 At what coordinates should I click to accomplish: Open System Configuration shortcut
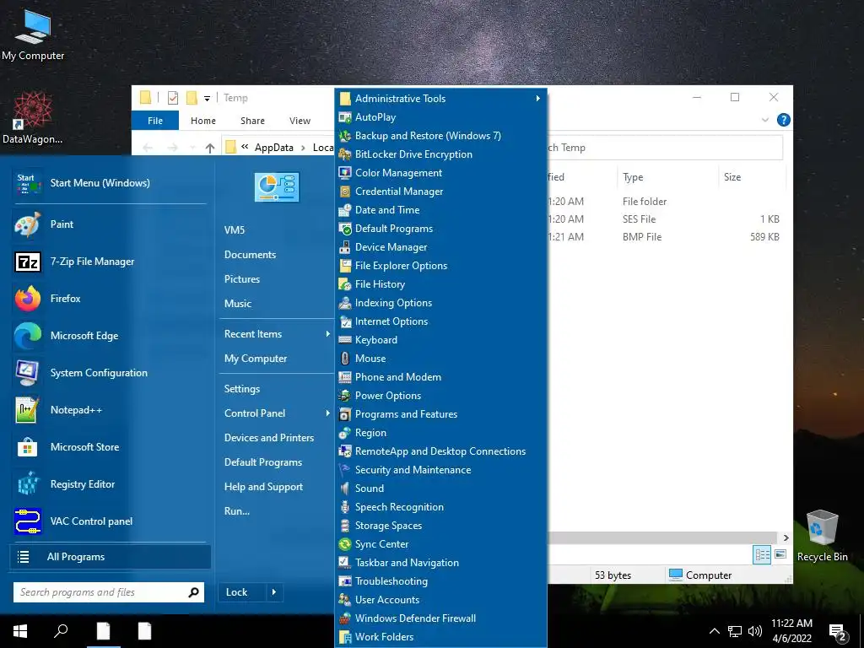109,372
